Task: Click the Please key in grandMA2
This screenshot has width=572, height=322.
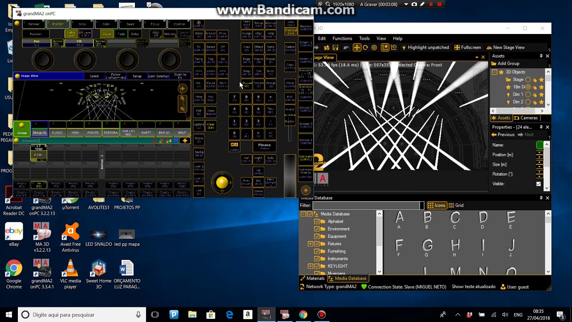Action: 264,146
